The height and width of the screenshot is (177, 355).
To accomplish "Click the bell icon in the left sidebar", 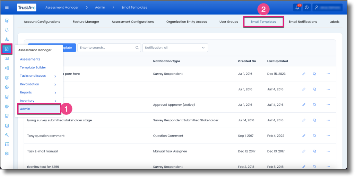I will tap(7, 30).
